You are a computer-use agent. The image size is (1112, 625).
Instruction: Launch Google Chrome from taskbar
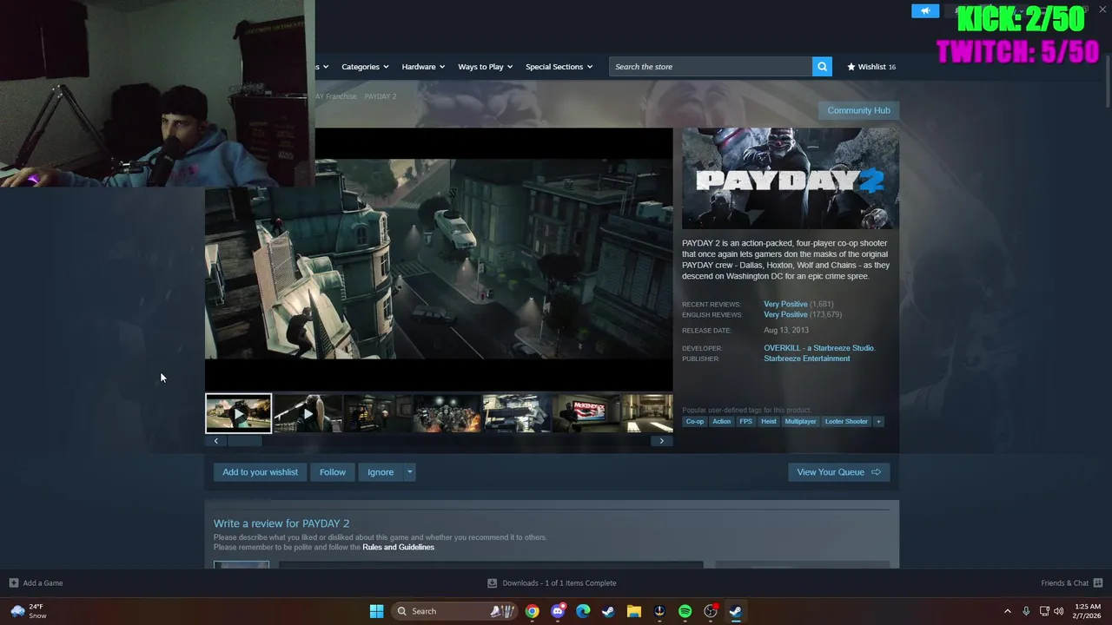pyautogui.click(x=532, y=611)
